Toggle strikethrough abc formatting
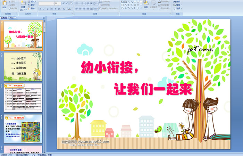 pyautogui.click(x=51, y=9)
